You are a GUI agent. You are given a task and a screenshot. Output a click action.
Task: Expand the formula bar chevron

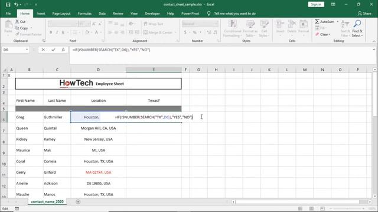point(374,49)
